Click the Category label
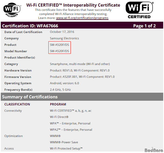The width and height of the screenshot is (164, 153). 11,64
